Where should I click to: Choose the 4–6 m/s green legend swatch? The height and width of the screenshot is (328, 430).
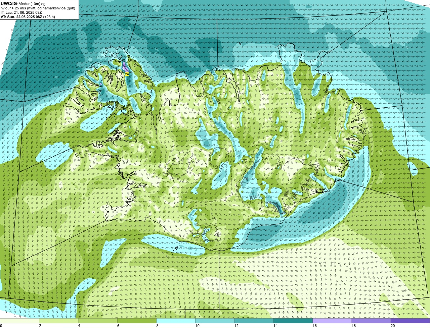[x=98, y=321]
